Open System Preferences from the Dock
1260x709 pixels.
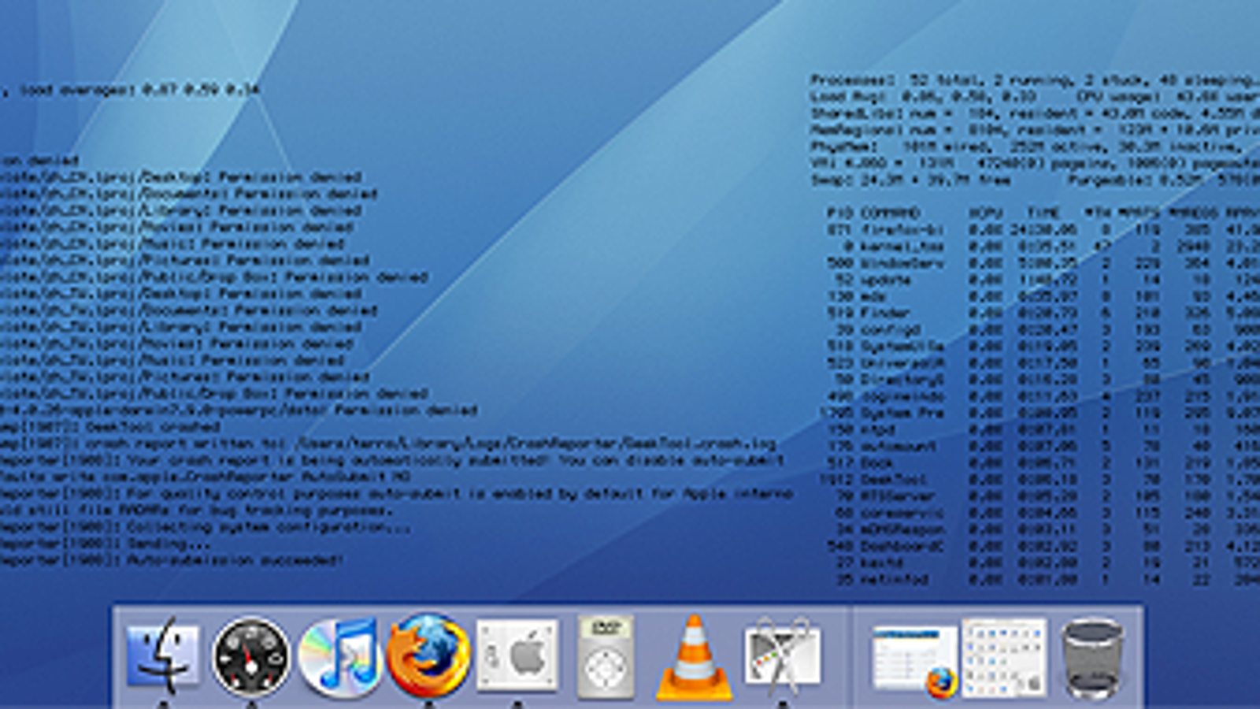point(517,655)
